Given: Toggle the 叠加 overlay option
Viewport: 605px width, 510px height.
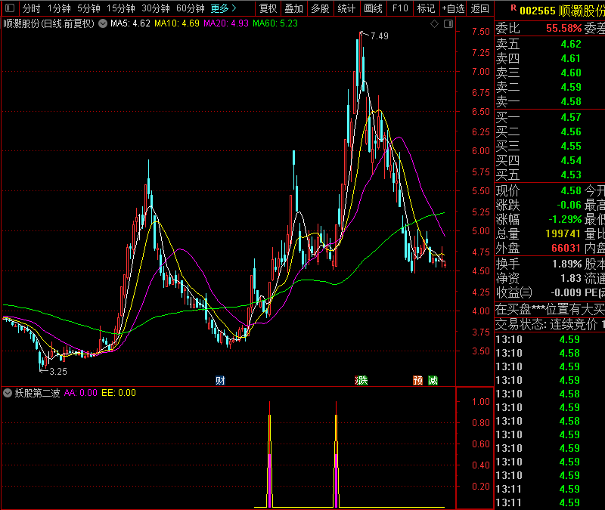Looking at the screenshot, I should (293, 8).
